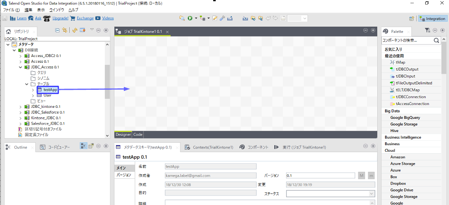Switch to the 実行 (ジョブ TrialKintone1) tab
The image size is (449, 205).
click(300, 147)
